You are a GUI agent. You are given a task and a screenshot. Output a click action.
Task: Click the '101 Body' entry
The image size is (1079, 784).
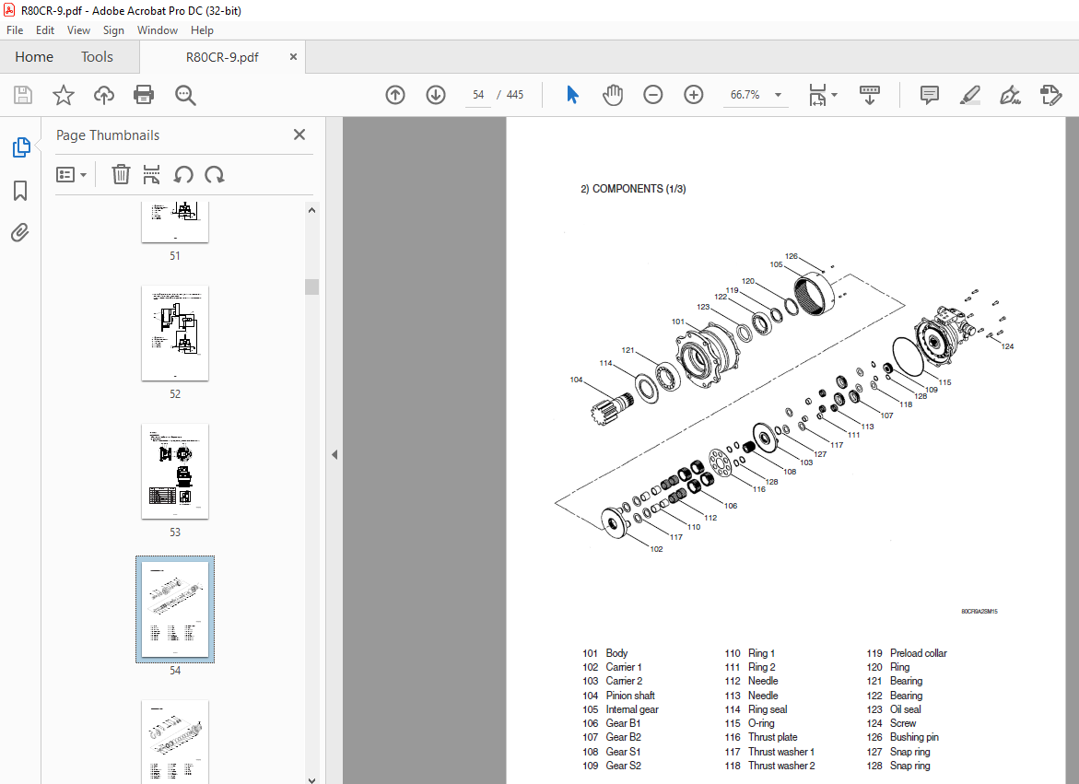(x=604, y=653)
